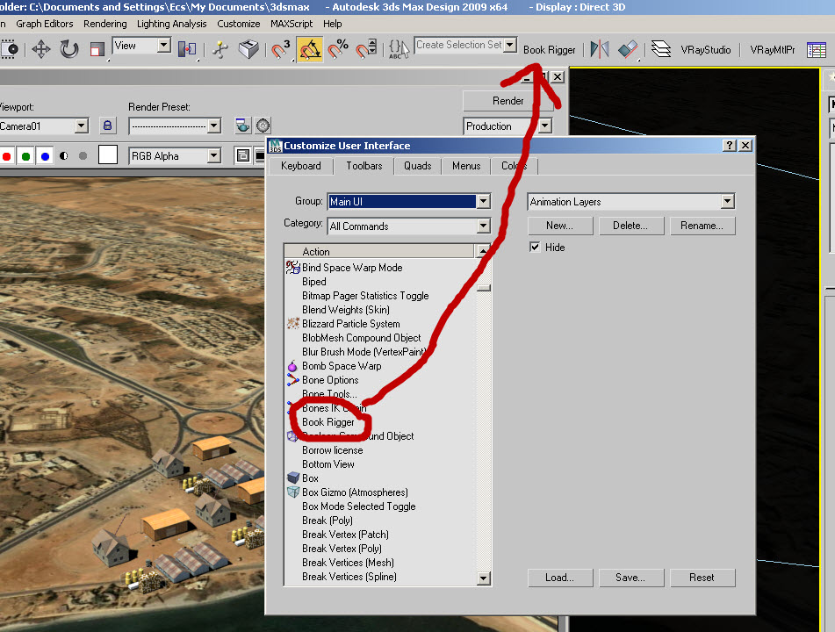Toggle the blue channel display
Viewport: 835px width, 632px height.
click(x=45, y=156)
